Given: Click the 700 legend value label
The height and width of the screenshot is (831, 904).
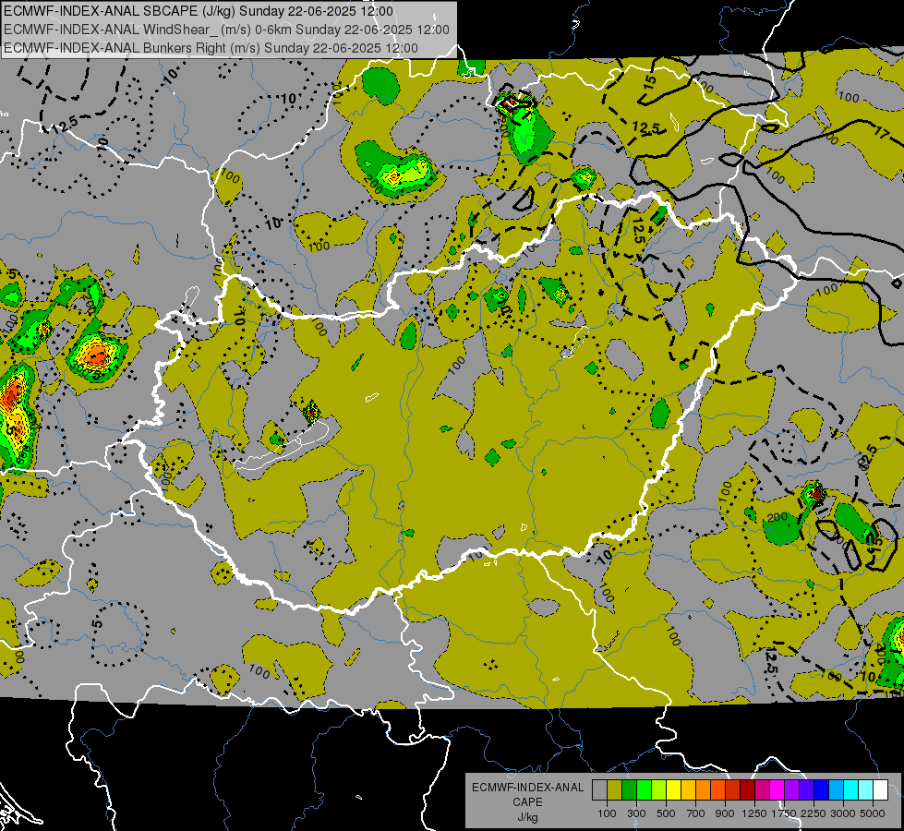Looking at the screenshot, I should [x=695, y=813].
